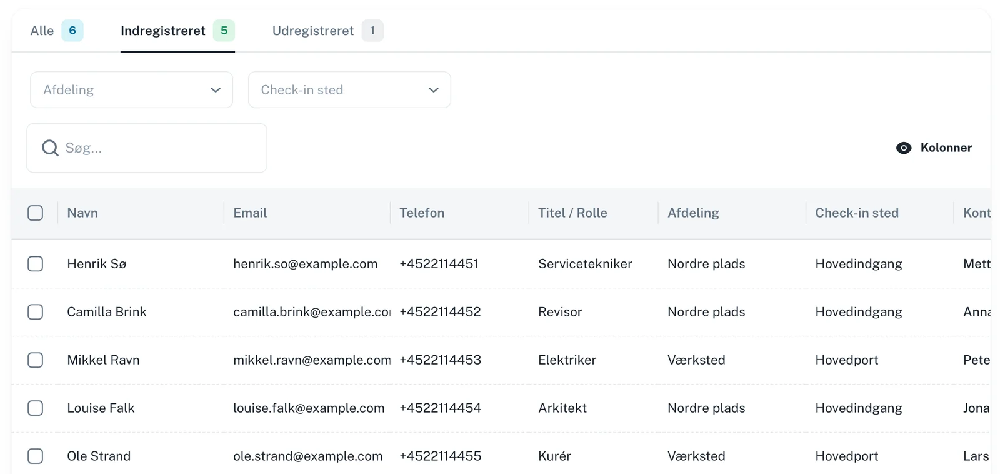Click email louise.falk@example.com
Image resolution: width=1000 pixels, height=474 pixels.
click(x=309, y=408)
